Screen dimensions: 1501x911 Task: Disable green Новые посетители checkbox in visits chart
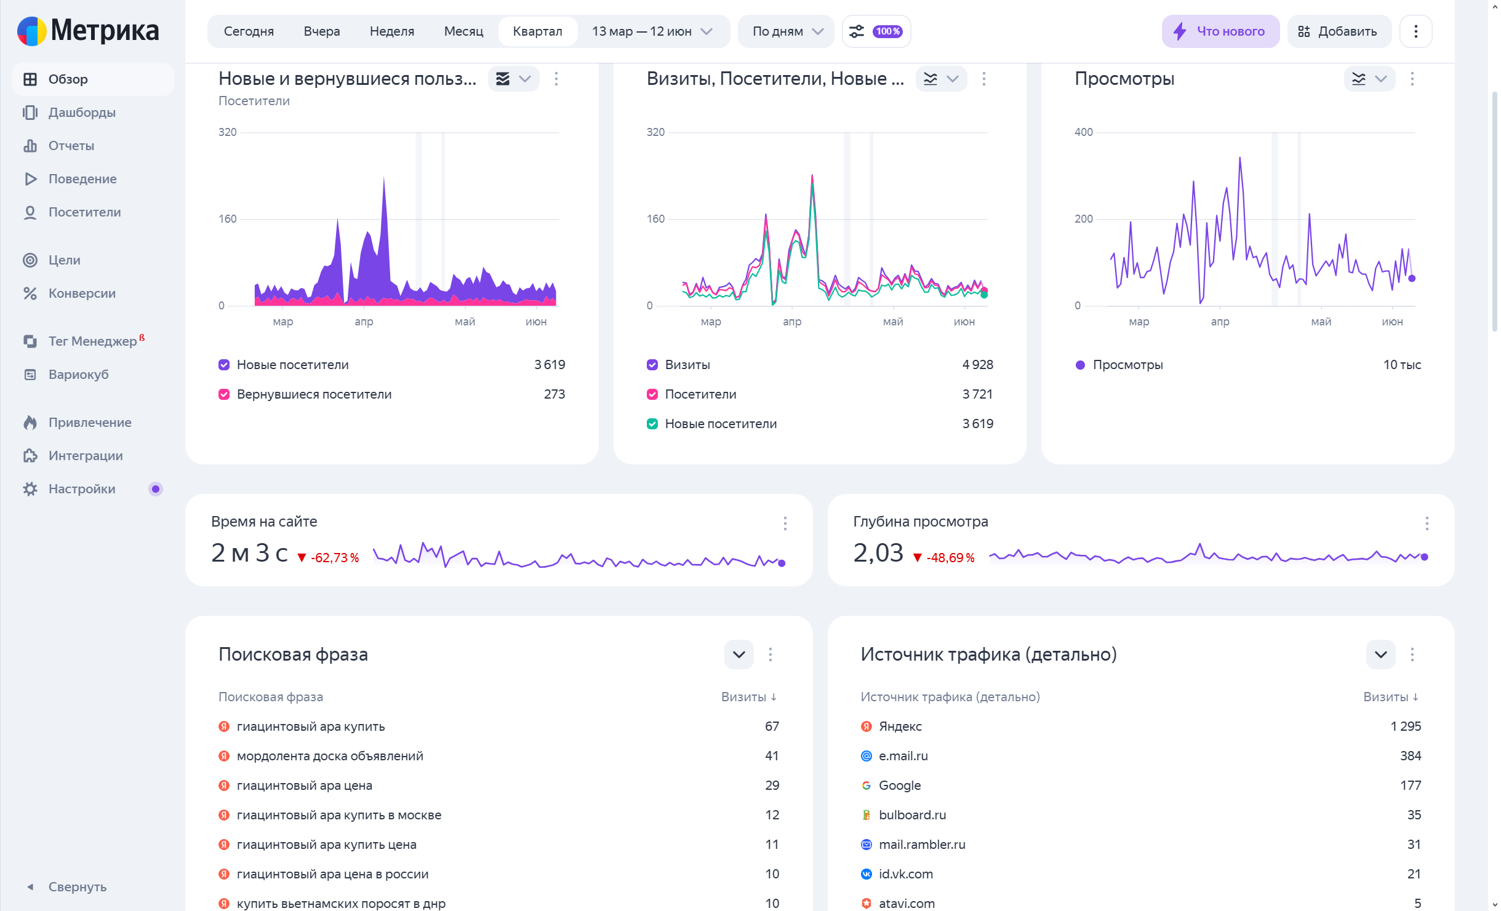coord(652,424)
